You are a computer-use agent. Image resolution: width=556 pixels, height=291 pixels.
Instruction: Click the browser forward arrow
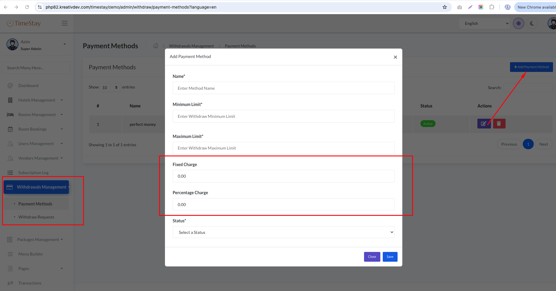[16, 7]
